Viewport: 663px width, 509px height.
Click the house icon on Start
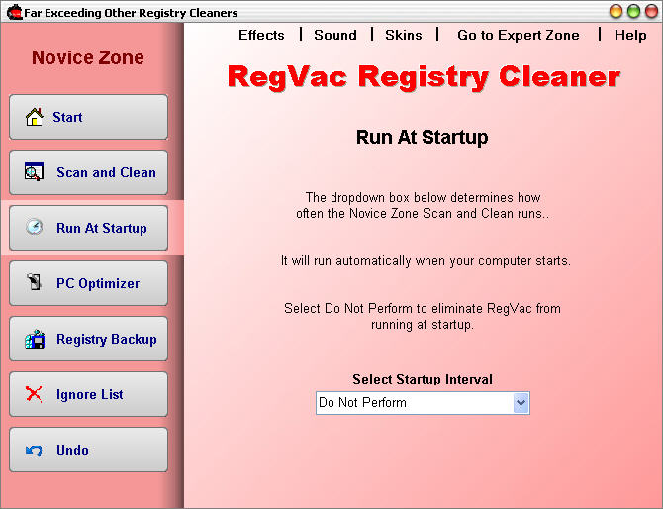(35, 118)
